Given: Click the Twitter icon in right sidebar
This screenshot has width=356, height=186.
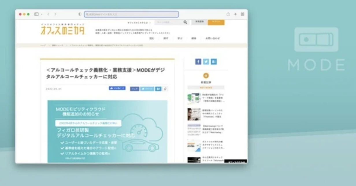Looking at the screenshot, I should point(206,62).
